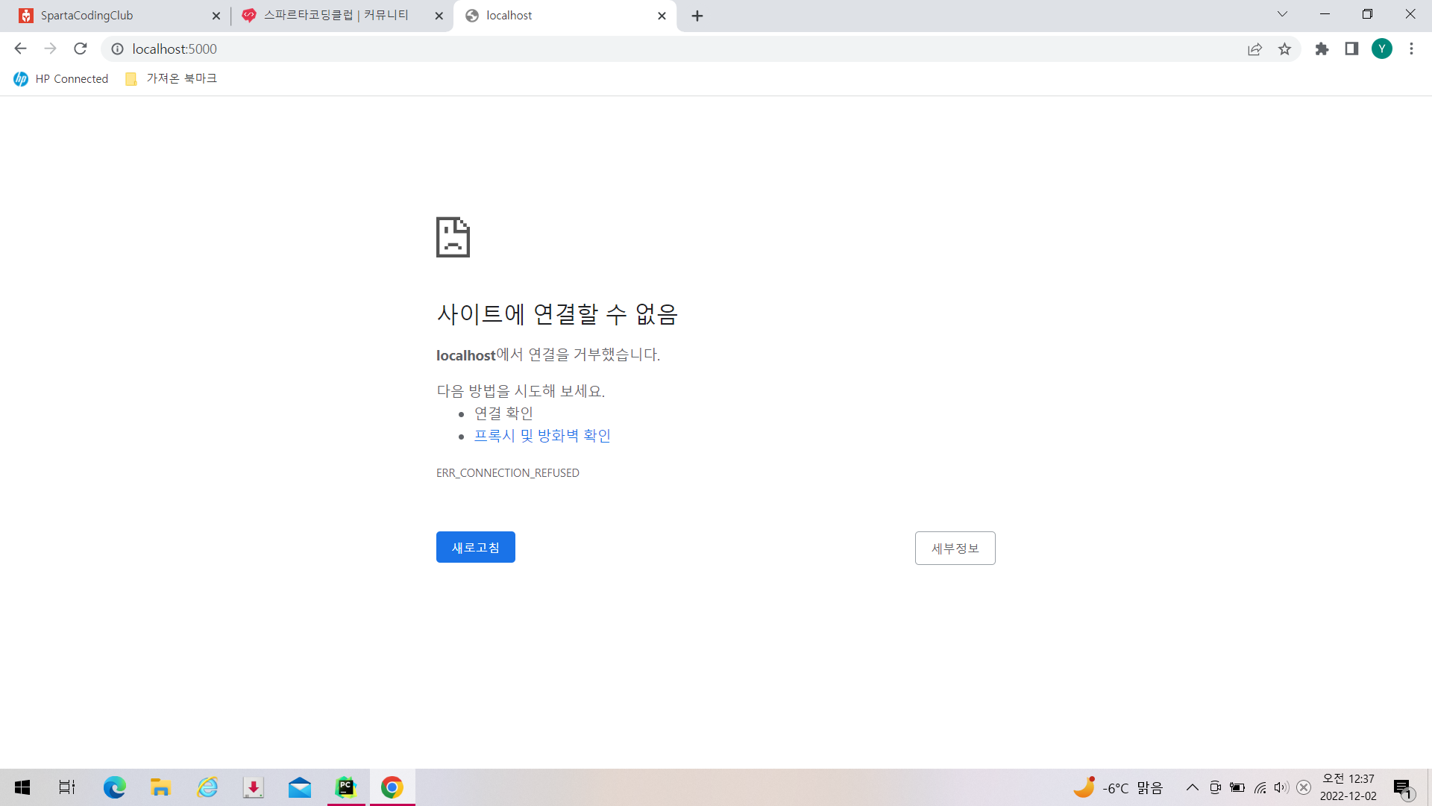Open 가져온 북마크 bookmarks folder

pyautogui.click(x=171, y=78)
